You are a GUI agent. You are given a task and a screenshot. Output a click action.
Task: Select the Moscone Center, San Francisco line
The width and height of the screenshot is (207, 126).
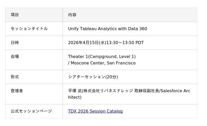pyautogui.click(x=103, y=63)
